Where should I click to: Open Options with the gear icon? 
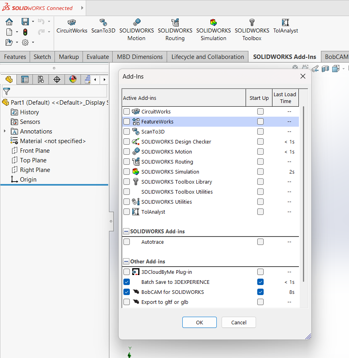point(25,42)
